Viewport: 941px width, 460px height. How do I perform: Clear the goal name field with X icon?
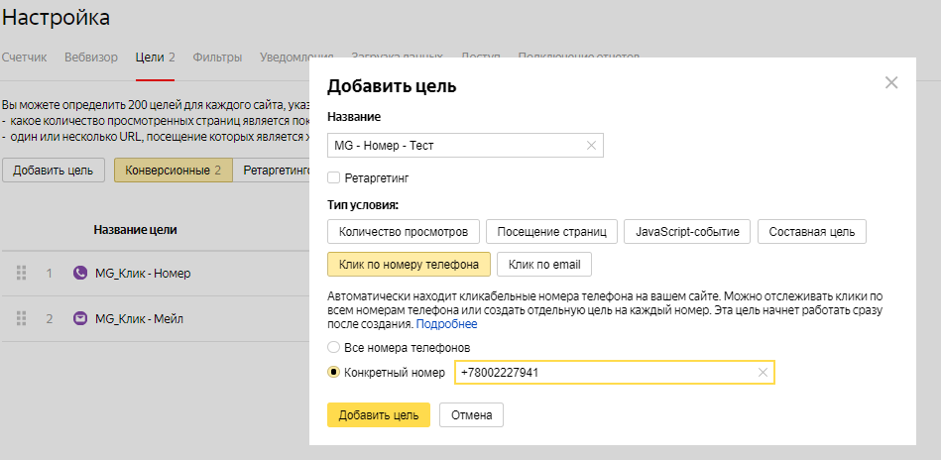[x=591, y=146]
